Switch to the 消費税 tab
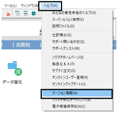 click(23, 45)
